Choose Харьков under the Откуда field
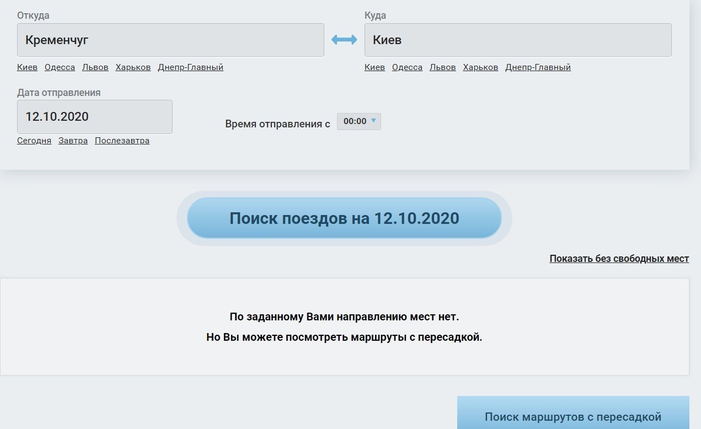Screen dimensions: 701x429 point(133,67)
